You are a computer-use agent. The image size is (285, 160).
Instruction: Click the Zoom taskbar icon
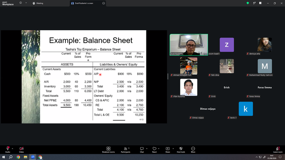tap(33, 157)
